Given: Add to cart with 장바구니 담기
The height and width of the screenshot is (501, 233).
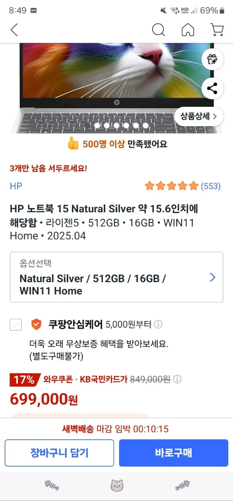Looking at the screenshot, I should point(59,453).
